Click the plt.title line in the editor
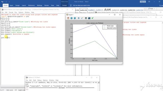163x91 pixels. tap(18, 32)
